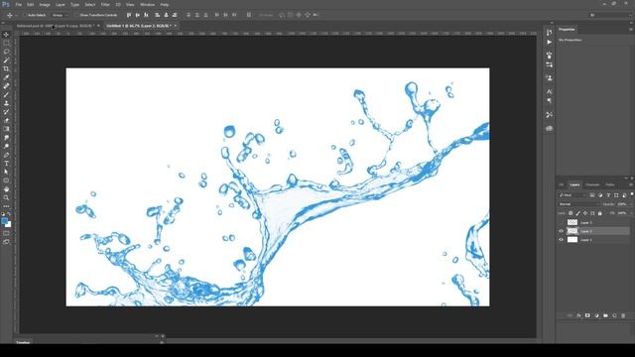Click the Link layers icon
This screenshot has width=635, height=357.
(x=570, y=315)
